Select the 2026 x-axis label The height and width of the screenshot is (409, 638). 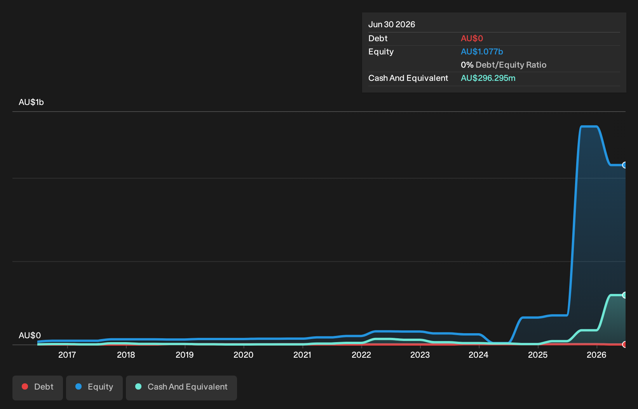(x=596, y=355)
